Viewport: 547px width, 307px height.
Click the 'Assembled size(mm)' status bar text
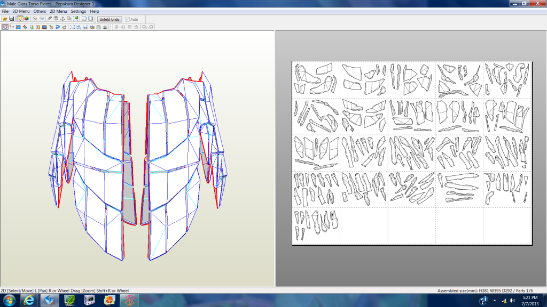coord(485,290)
